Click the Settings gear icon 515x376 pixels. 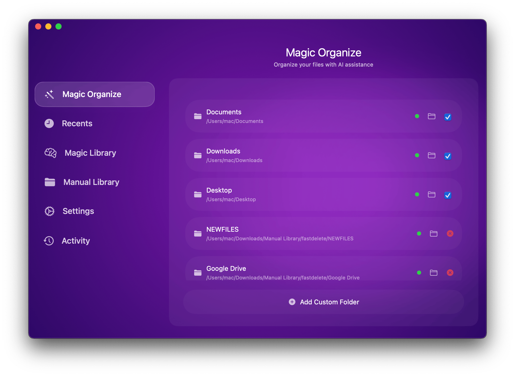point(49,211)
